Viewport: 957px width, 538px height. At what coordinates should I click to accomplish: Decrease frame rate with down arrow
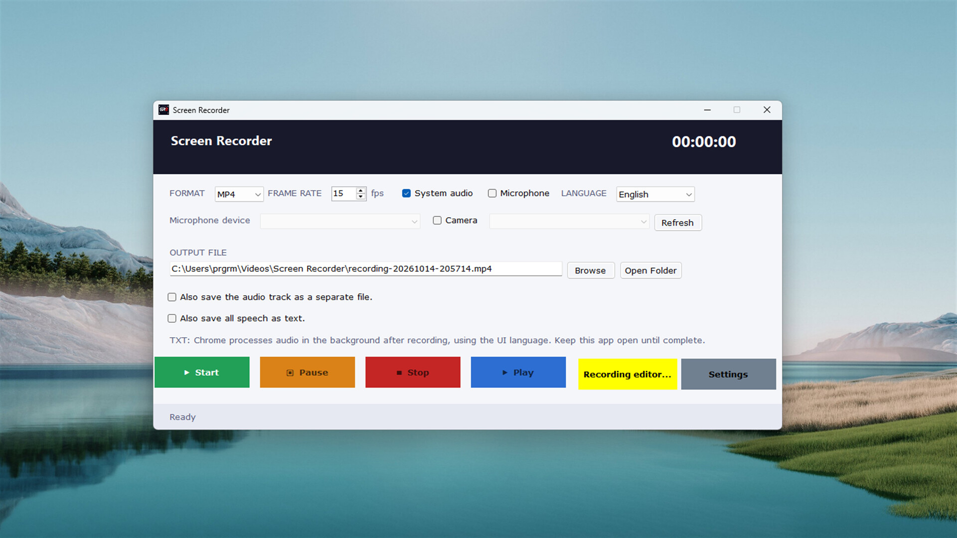pyautogui.click(x=361, y=197)
